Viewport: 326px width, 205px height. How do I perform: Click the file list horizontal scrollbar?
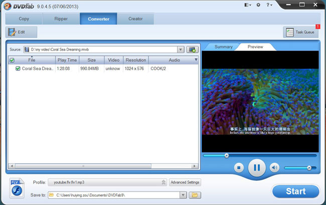coord(83,166)
